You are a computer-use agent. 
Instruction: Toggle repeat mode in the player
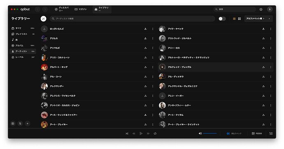click(155, 133)
